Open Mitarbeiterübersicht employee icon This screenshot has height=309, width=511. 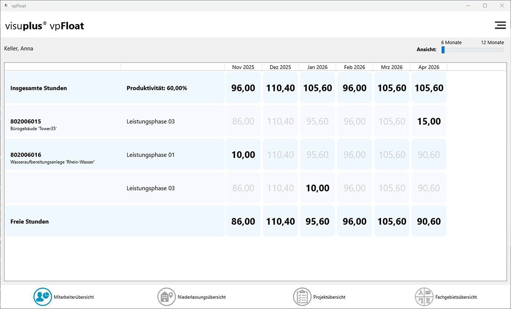click(42, 297)
